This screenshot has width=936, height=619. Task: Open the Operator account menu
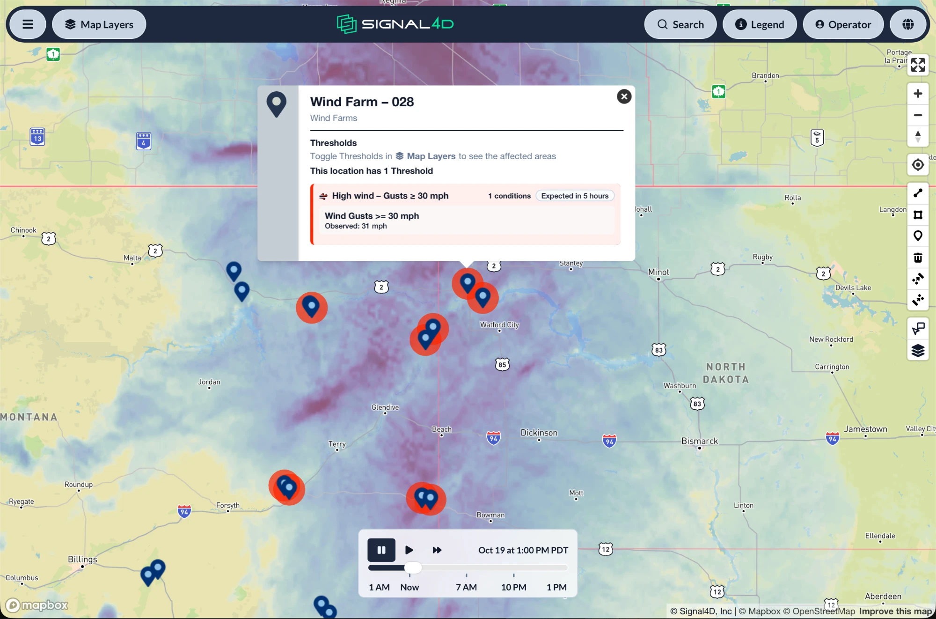pyautogui.click(x=843, y=24)
